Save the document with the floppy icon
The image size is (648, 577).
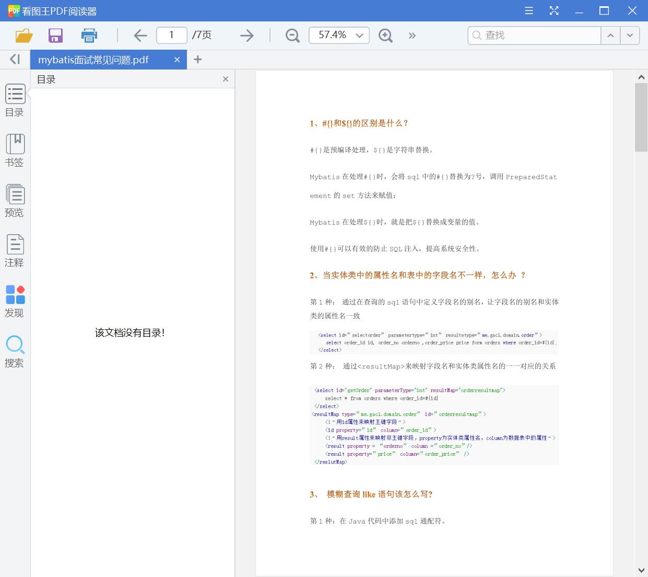tap(55, 36)
